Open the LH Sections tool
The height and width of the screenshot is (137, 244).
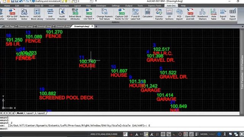pyautogui.click(x=169, y=14)
